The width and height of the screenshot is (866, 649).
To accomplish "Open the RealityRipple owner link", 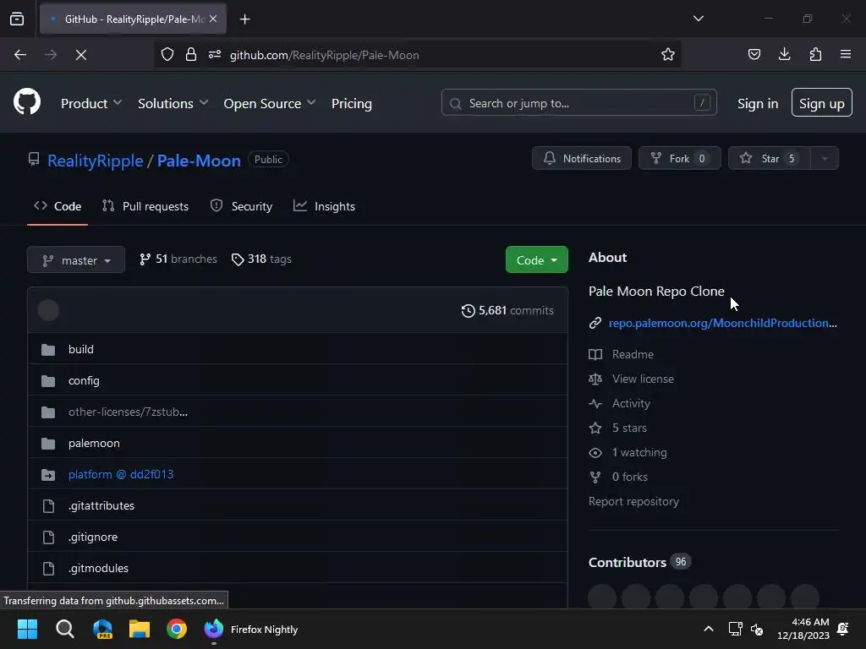I will point(95,161).
